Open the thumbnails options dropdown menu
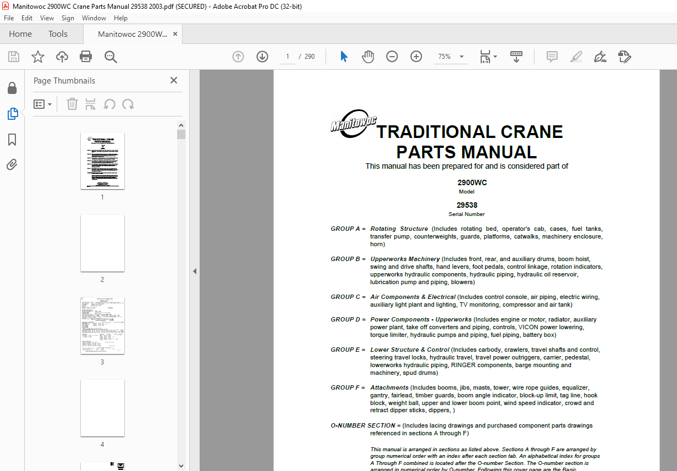 (42, 104)
